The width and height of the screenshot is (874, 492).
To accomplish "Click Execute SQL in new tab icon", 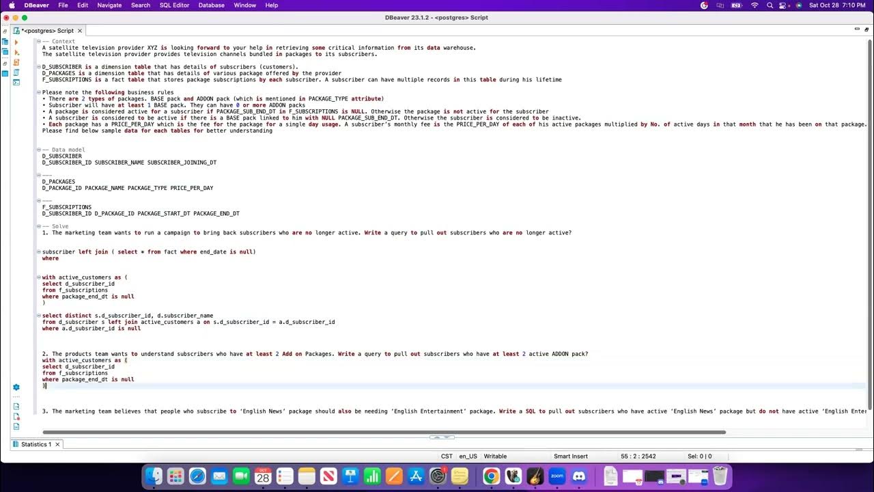I will click(x=16, y=52).
